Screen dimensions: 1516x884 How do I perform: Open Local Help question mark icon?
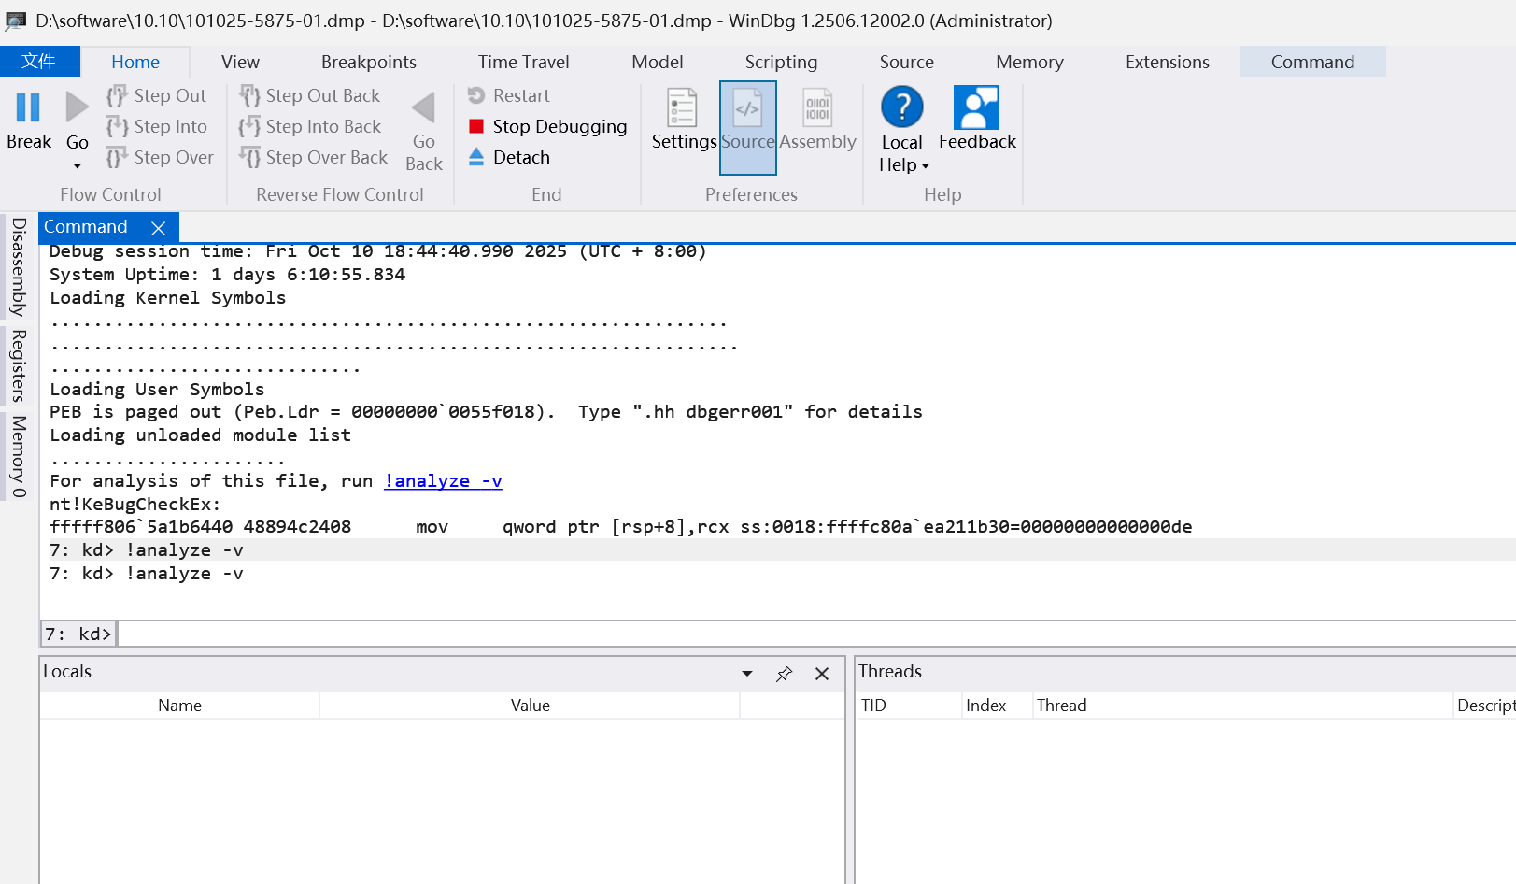click(x=902, y=107)
